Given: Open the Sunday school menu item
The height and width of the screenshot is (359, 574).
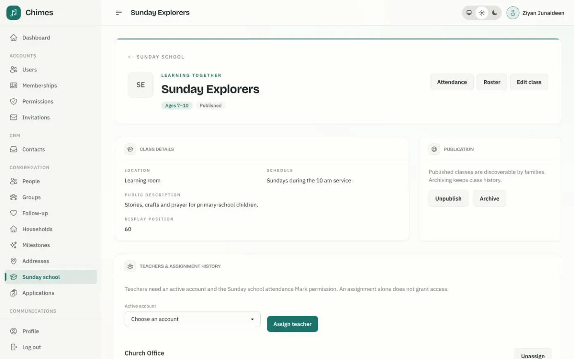Looking at the screenshot, I should 51,277.
